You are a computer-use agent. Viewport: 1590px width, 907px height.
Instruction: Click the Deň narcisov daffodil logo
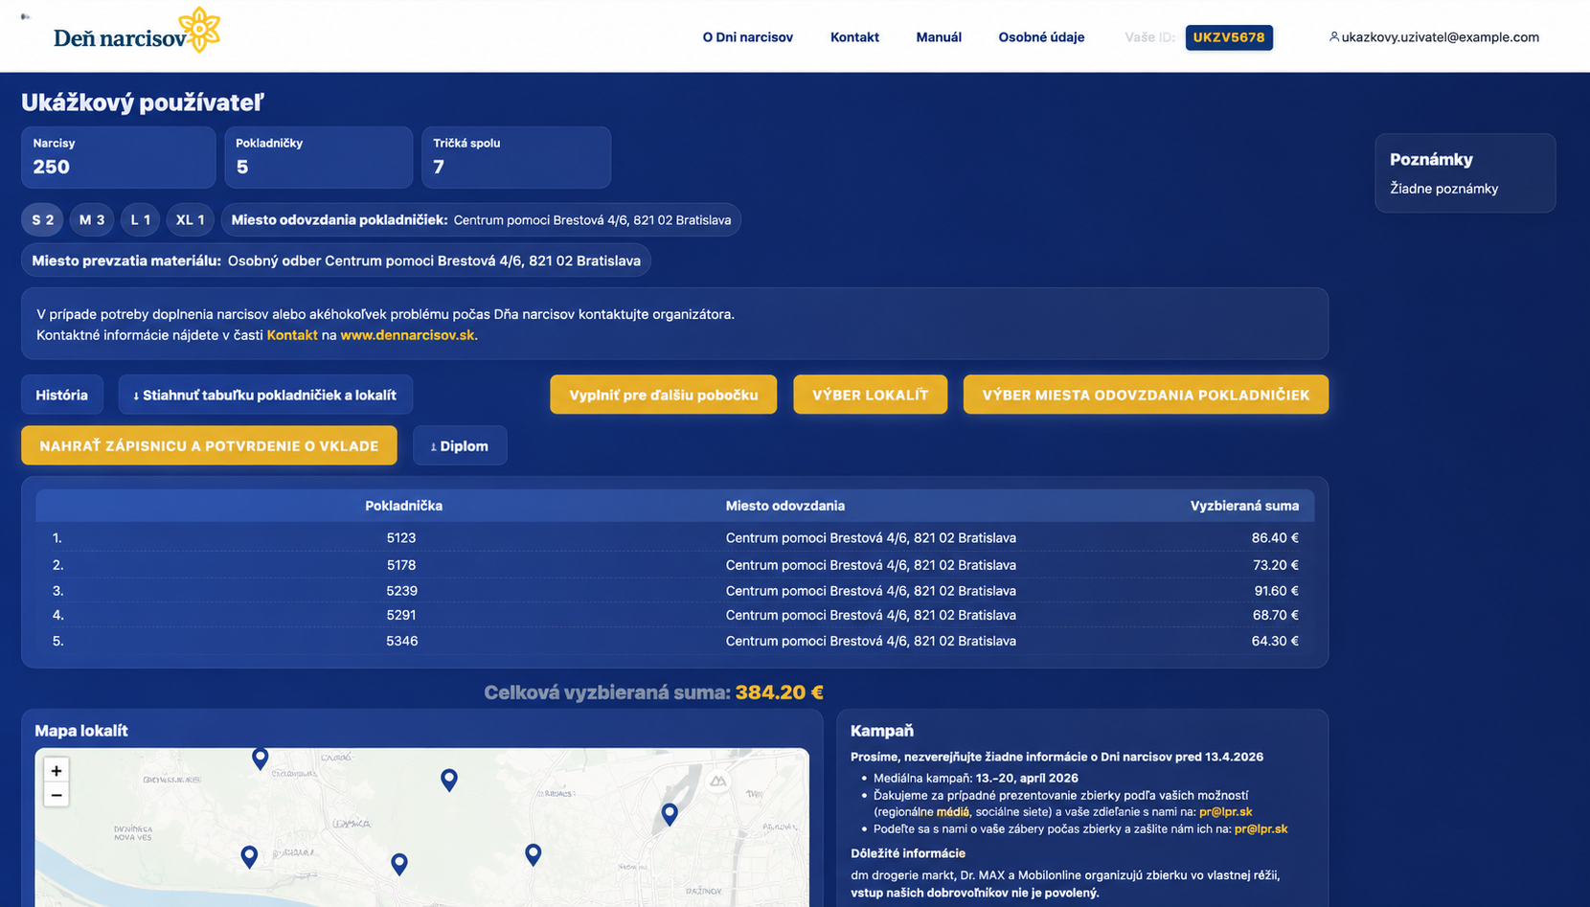pyautogui.click(x=137, y=31)
